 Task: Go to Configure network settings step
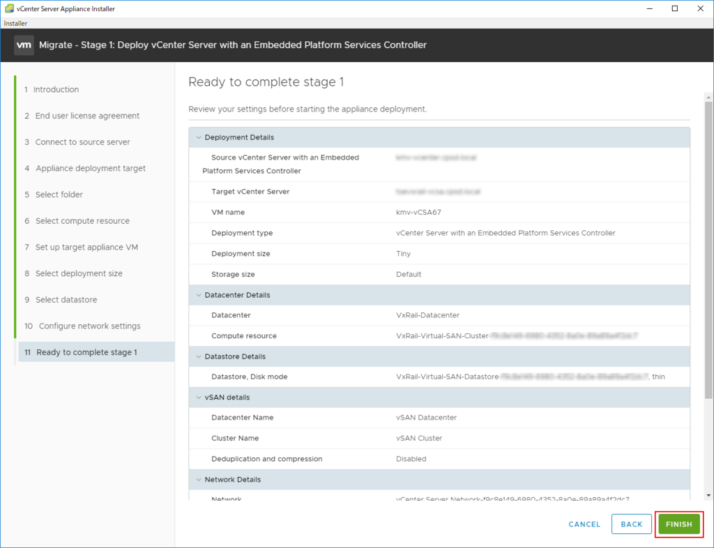point(89,326)
